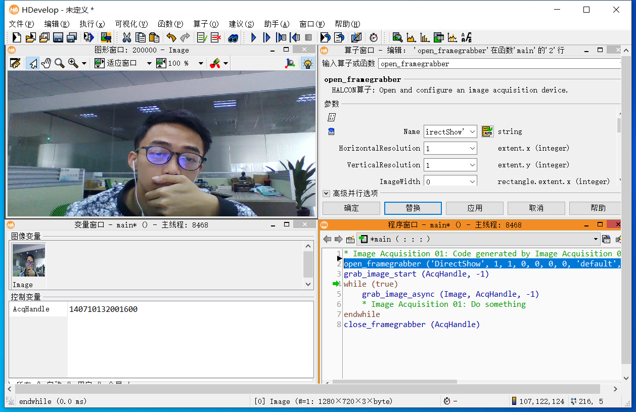
Task: Undo the last edit
Action: click(171, 37)
